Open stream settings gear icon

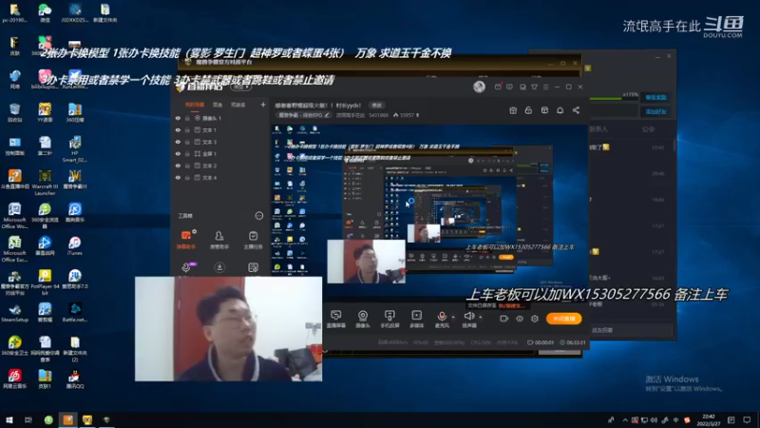(535, 319)
